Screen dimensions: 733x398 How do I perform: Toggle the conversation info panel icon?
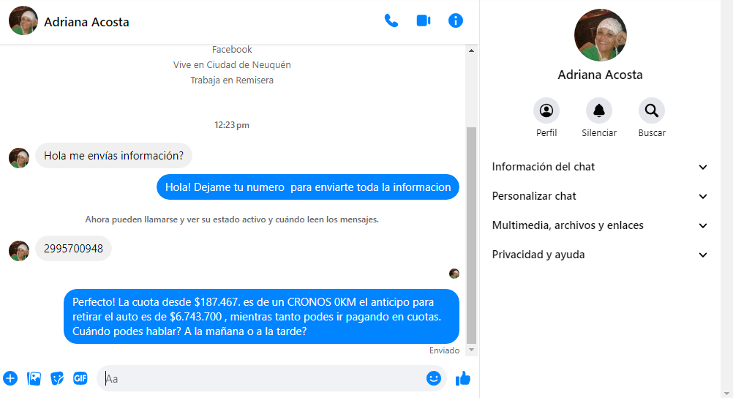pos(455,20)
